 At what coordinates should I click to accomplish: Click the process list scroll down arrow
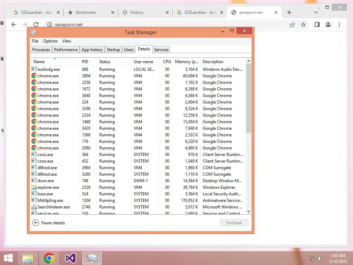pos(249,212)
